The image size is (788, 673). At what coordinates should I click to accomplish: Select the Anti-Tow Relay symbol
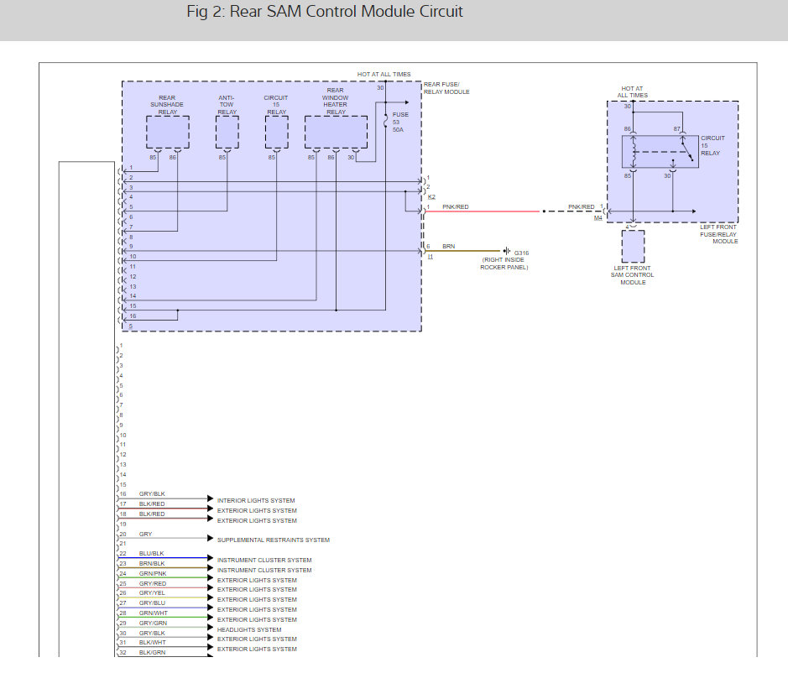point(227,133)
